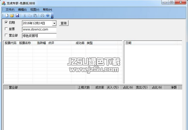Sort by the 卖出(万) column header
Screen dimensions: 188x130
[142, 88]
